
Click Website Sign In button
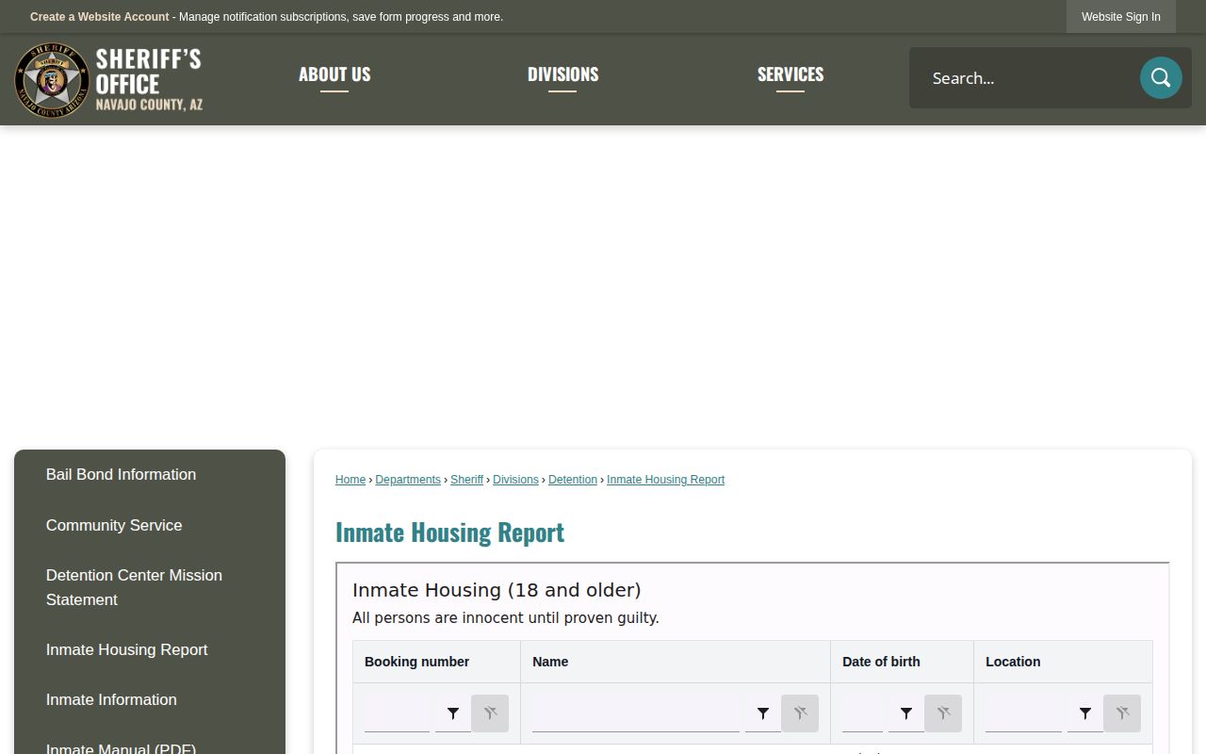1121,17
